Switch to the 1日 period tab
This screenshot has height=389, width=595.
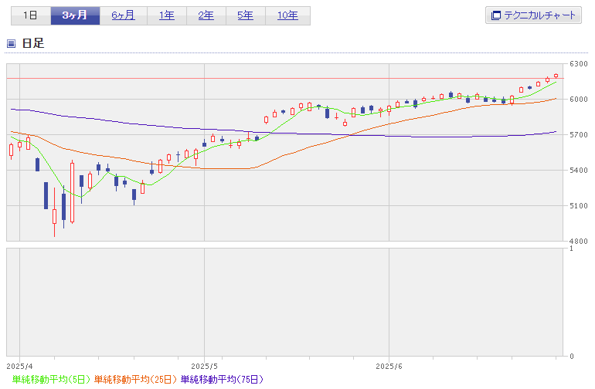pyautogui.click(x=31, y=15)
